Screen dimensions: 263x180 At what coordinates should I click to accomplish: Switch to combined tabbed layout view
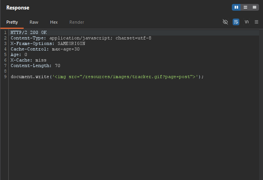[x=254, y=7]
